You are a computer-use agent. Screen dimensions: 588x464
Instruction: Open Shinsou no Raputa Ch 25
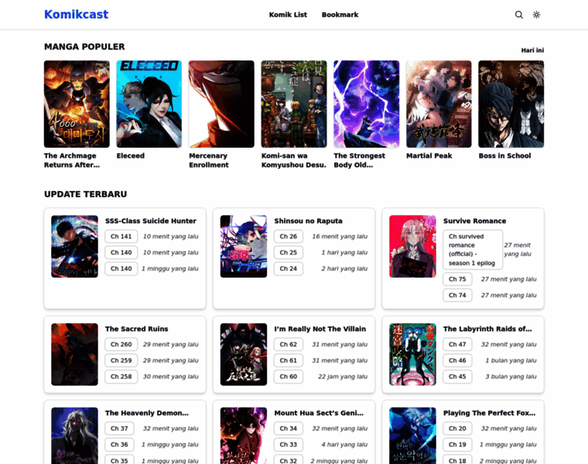289,253
